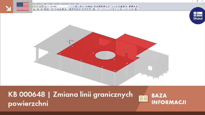Open the KB 000648 article title
The width and height of the screenshot is (205, 115).
point(70,99)
